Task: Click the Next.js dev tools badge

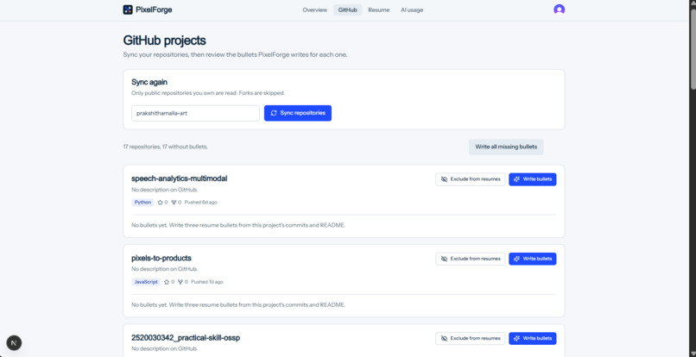Action: point(14,343)
